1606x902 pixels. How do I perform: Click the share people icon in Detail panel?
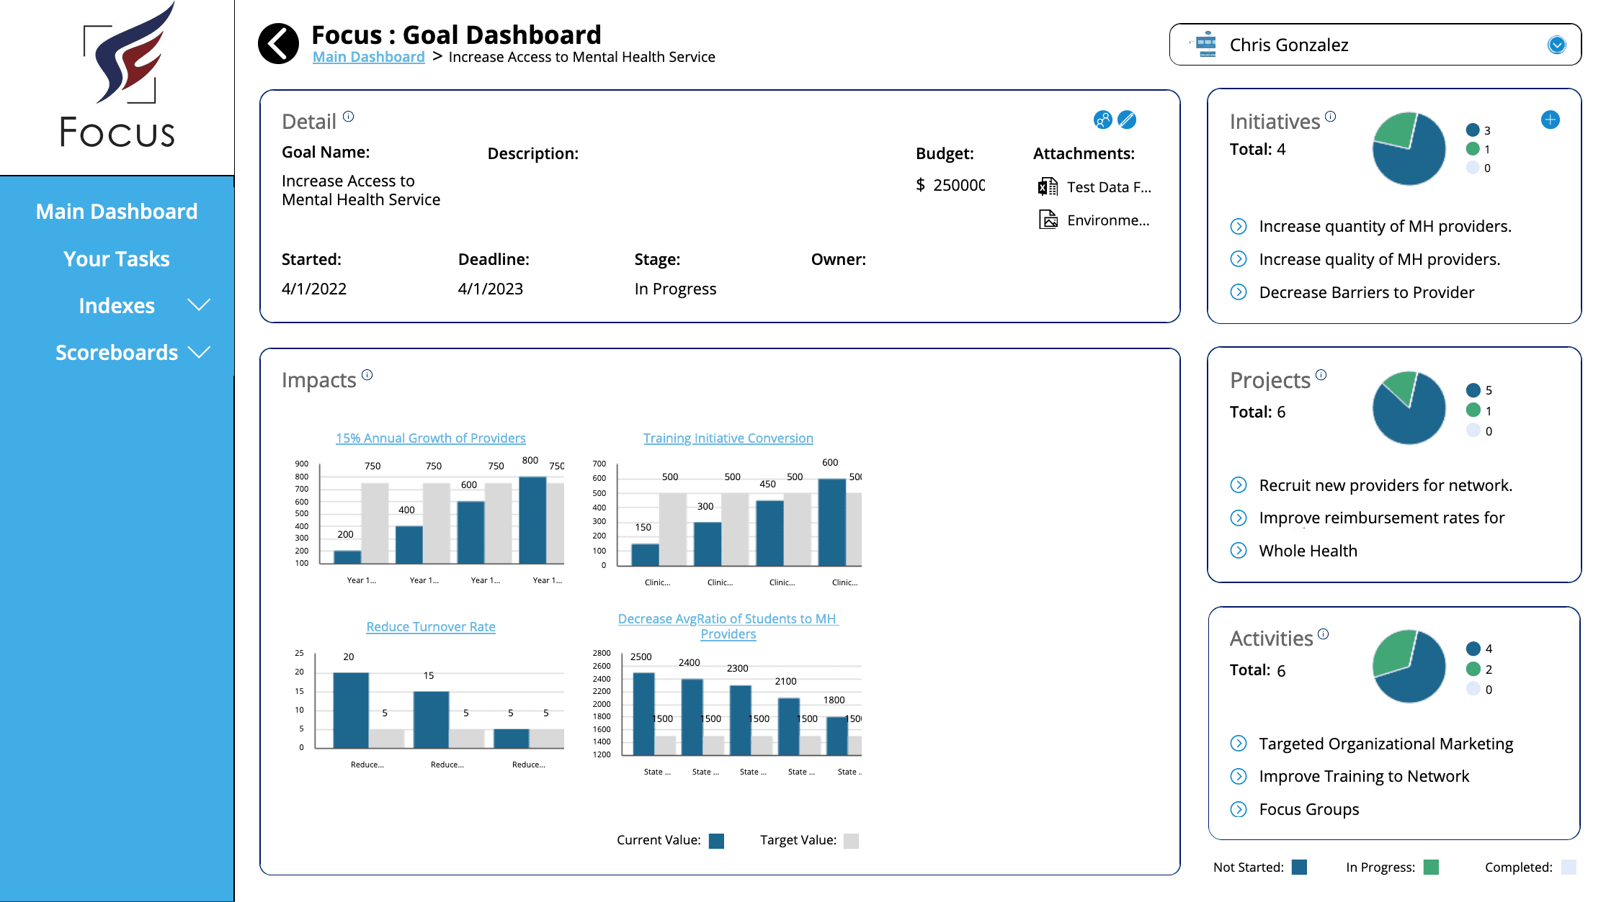click(x=1102, y=119)
